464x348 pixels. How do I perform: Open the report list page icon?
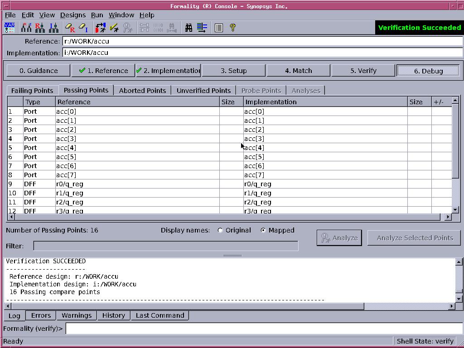219,28
